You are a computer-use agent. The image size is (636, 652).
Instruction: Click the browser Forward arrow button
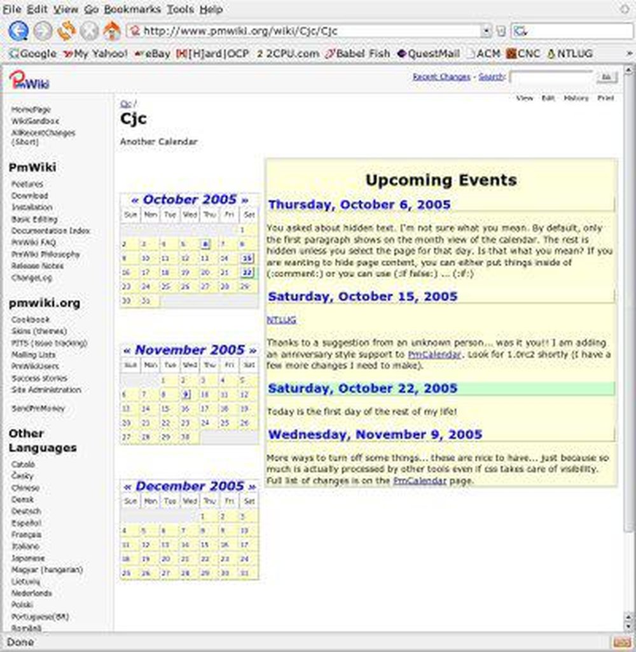tap(43, 31)
